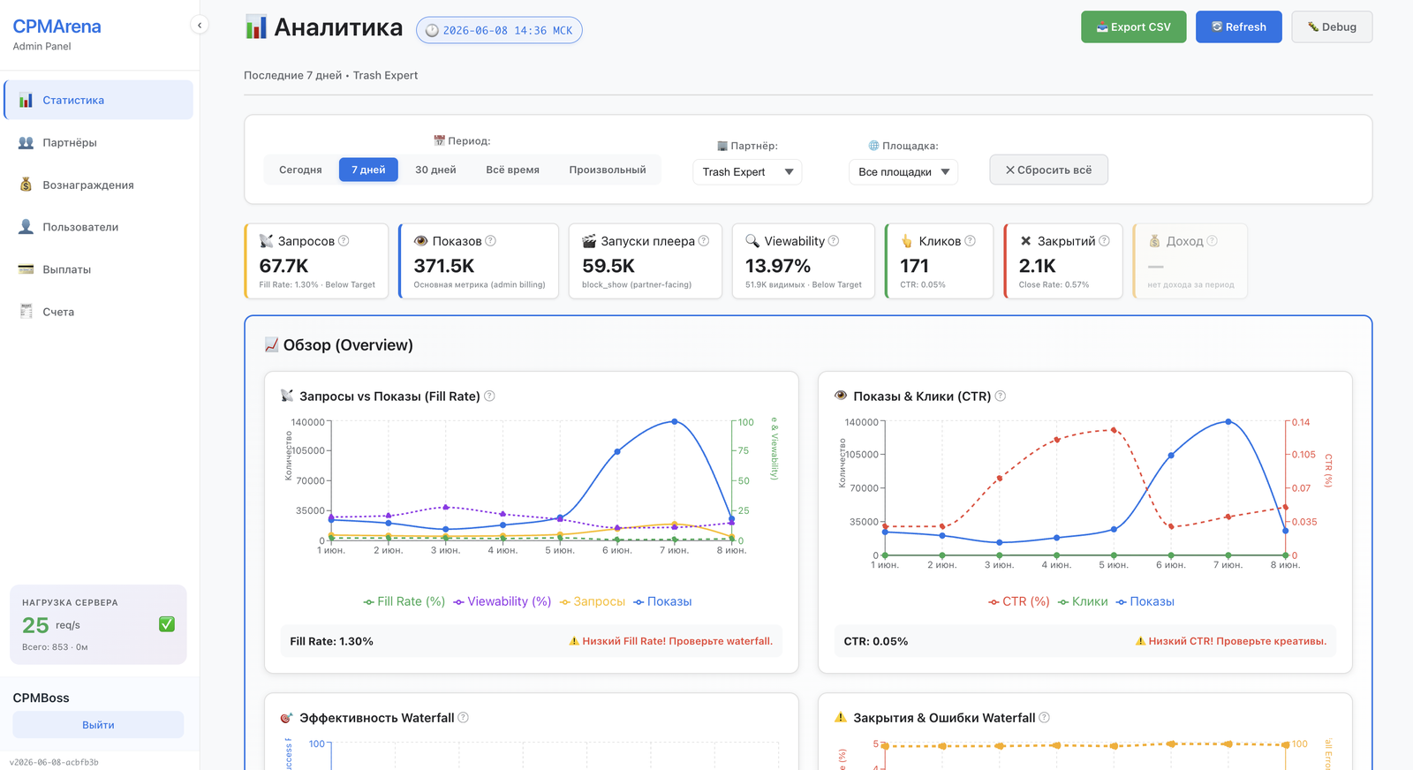Click the clapperboard icon on Запуски плеера card

coord(589,241)
